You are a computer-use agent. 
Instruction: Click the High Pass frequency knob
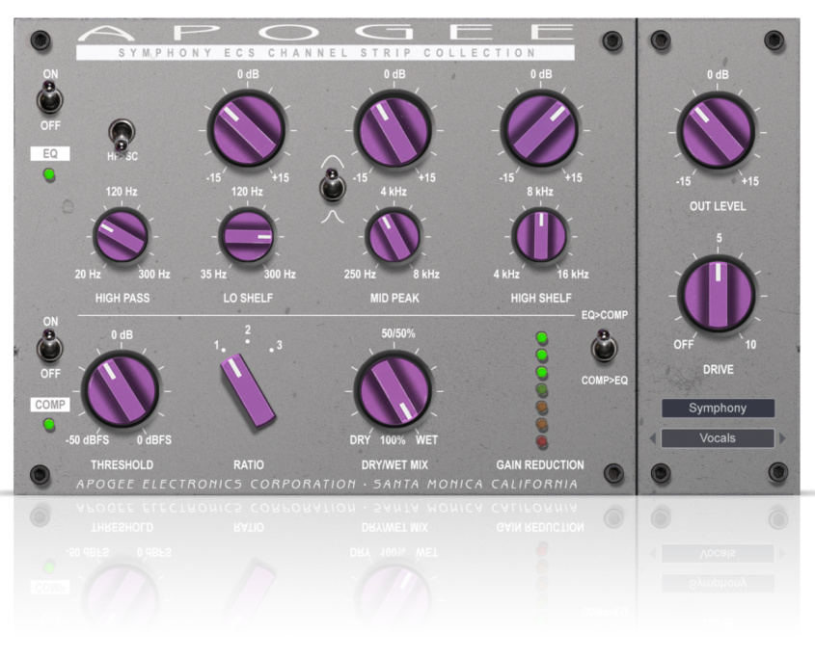pos(121,236)
